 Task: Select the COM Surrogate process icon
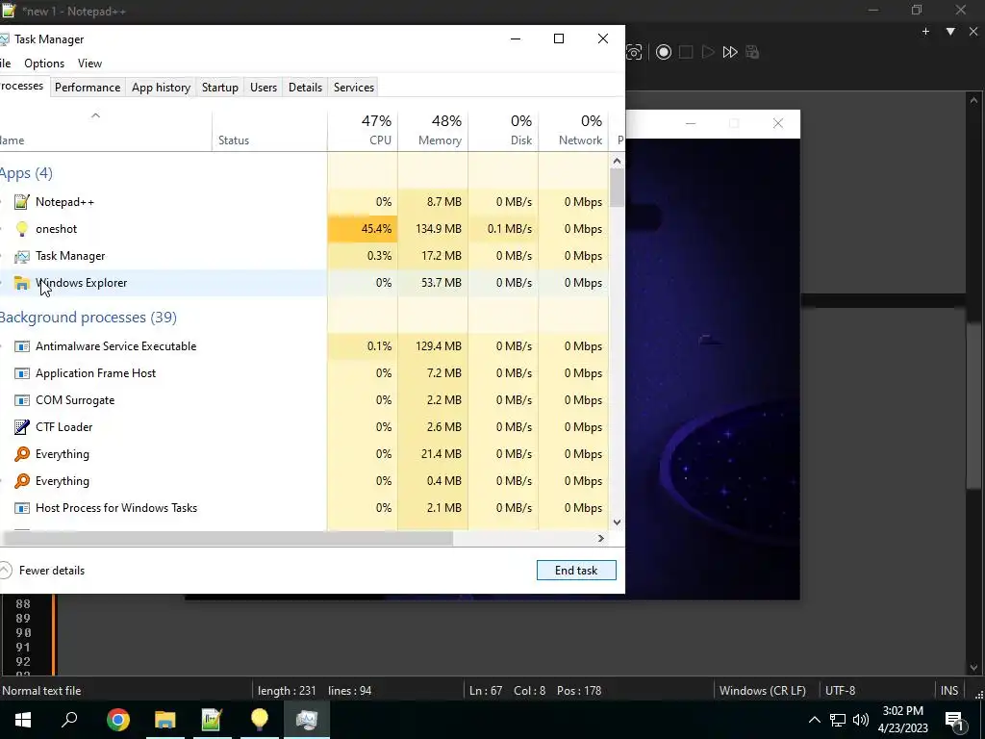click(22, 400)
